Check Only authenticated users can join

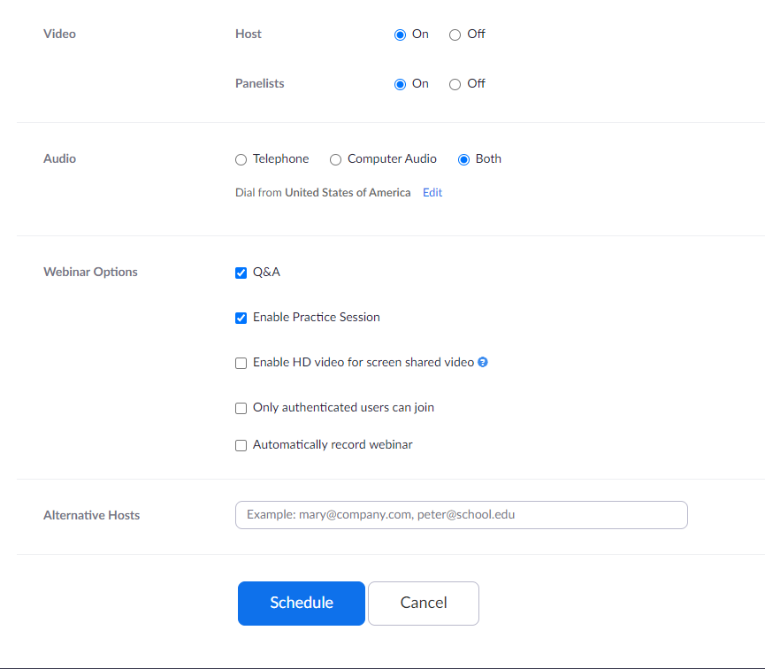point(241,409)
